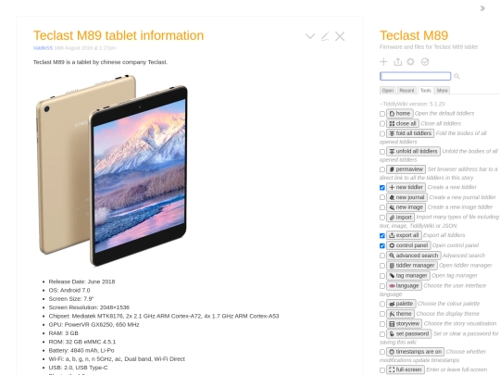The height and width of the screenshot is (375, 500).
Task: Close the Teclast M89 tablet information tiddler
Action: point(340,36)
